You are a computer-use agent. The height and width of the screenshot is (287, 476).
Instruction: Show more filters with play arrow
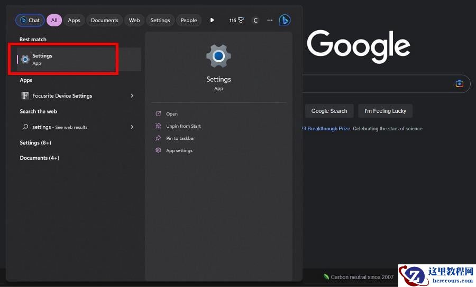tap(212, 20)
